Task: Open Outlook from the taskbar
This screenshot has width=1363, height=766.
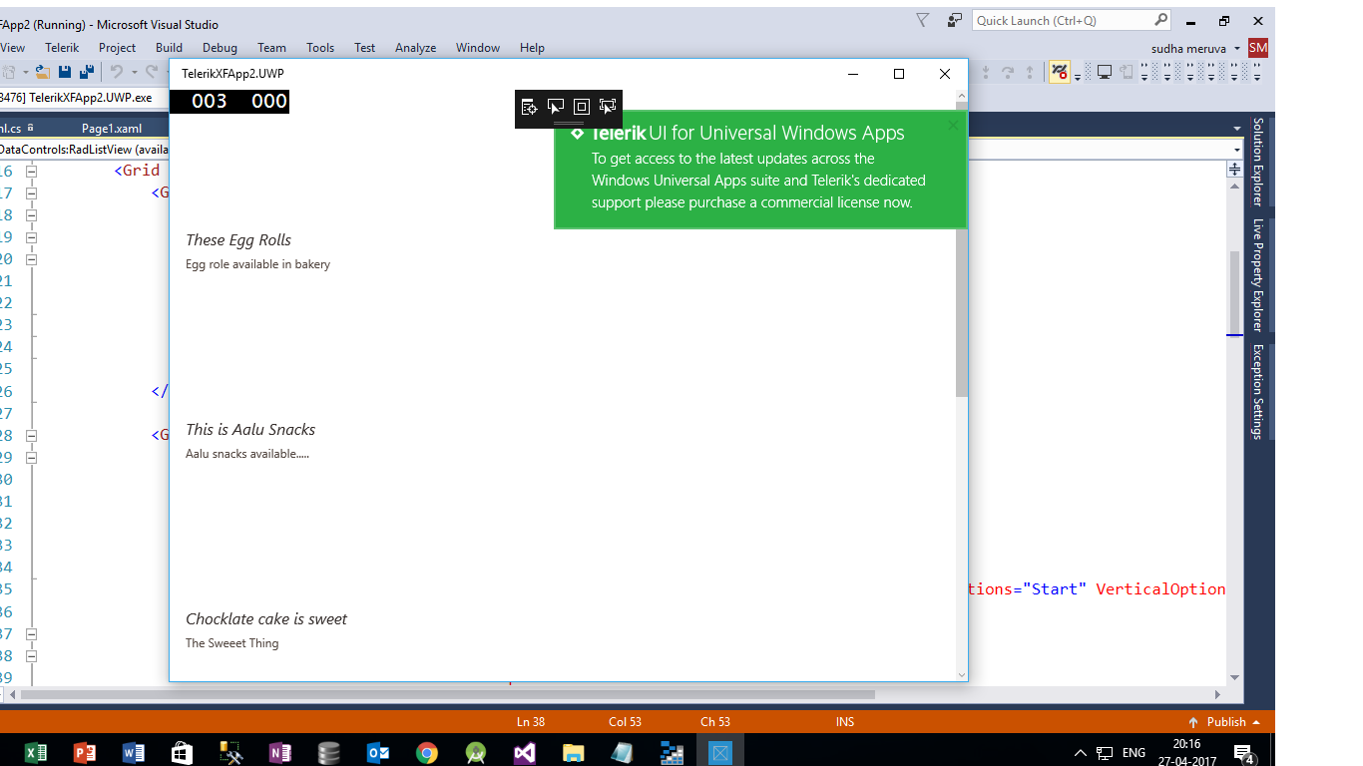Action: pyautogui.click(x=378, y=752)
